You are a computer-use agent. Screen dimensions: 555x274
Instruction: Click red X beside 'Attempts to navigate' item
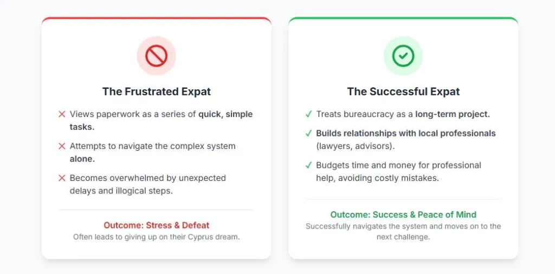coord(62,146)
